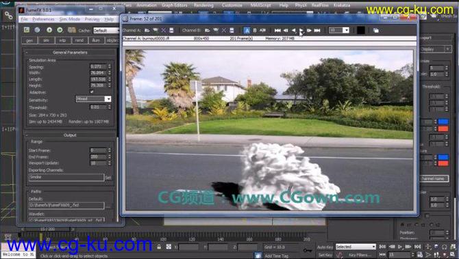The height and width of the screenshot is (259, 459).
Task: Click the Set Key button
Action: click(x=325, y=255)
